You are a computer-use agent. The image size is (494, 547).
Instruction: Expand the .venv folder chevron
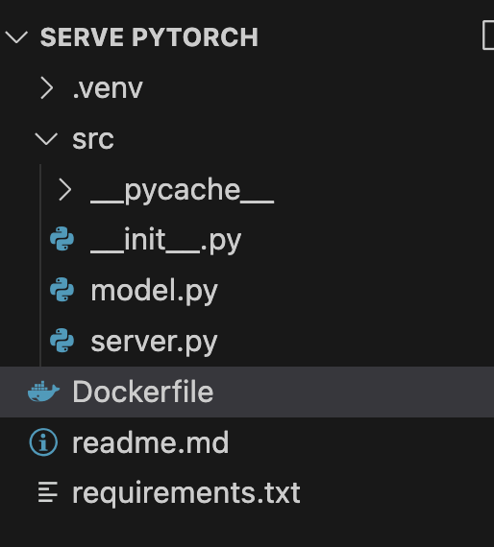click(47, 88)
